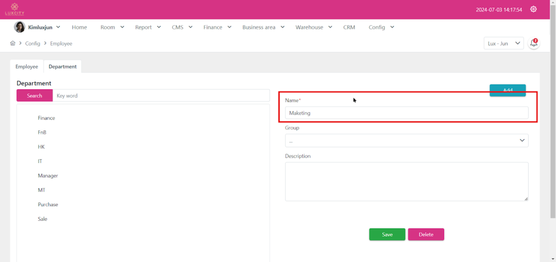Click the Key word search field
This screenshot has height=262, width=556.
coord(161,96)
